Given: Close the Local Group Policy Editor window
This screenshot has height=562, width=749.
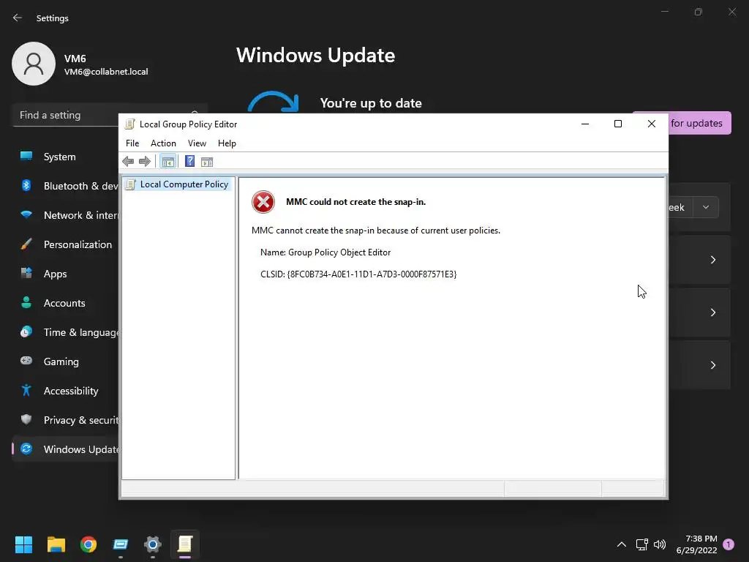Looking at the screenshot, I should [x=652, y=124].
